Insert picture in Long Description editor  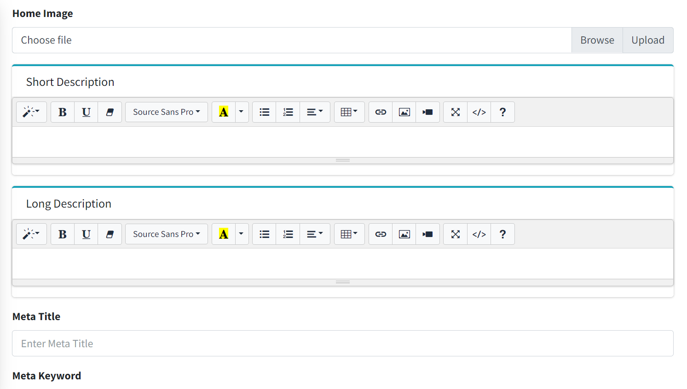(404, 234)
